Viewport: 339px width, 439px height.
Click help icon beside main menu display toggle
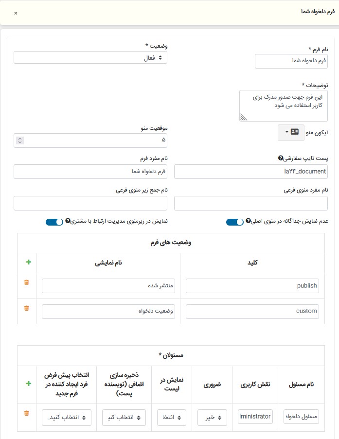249,222
